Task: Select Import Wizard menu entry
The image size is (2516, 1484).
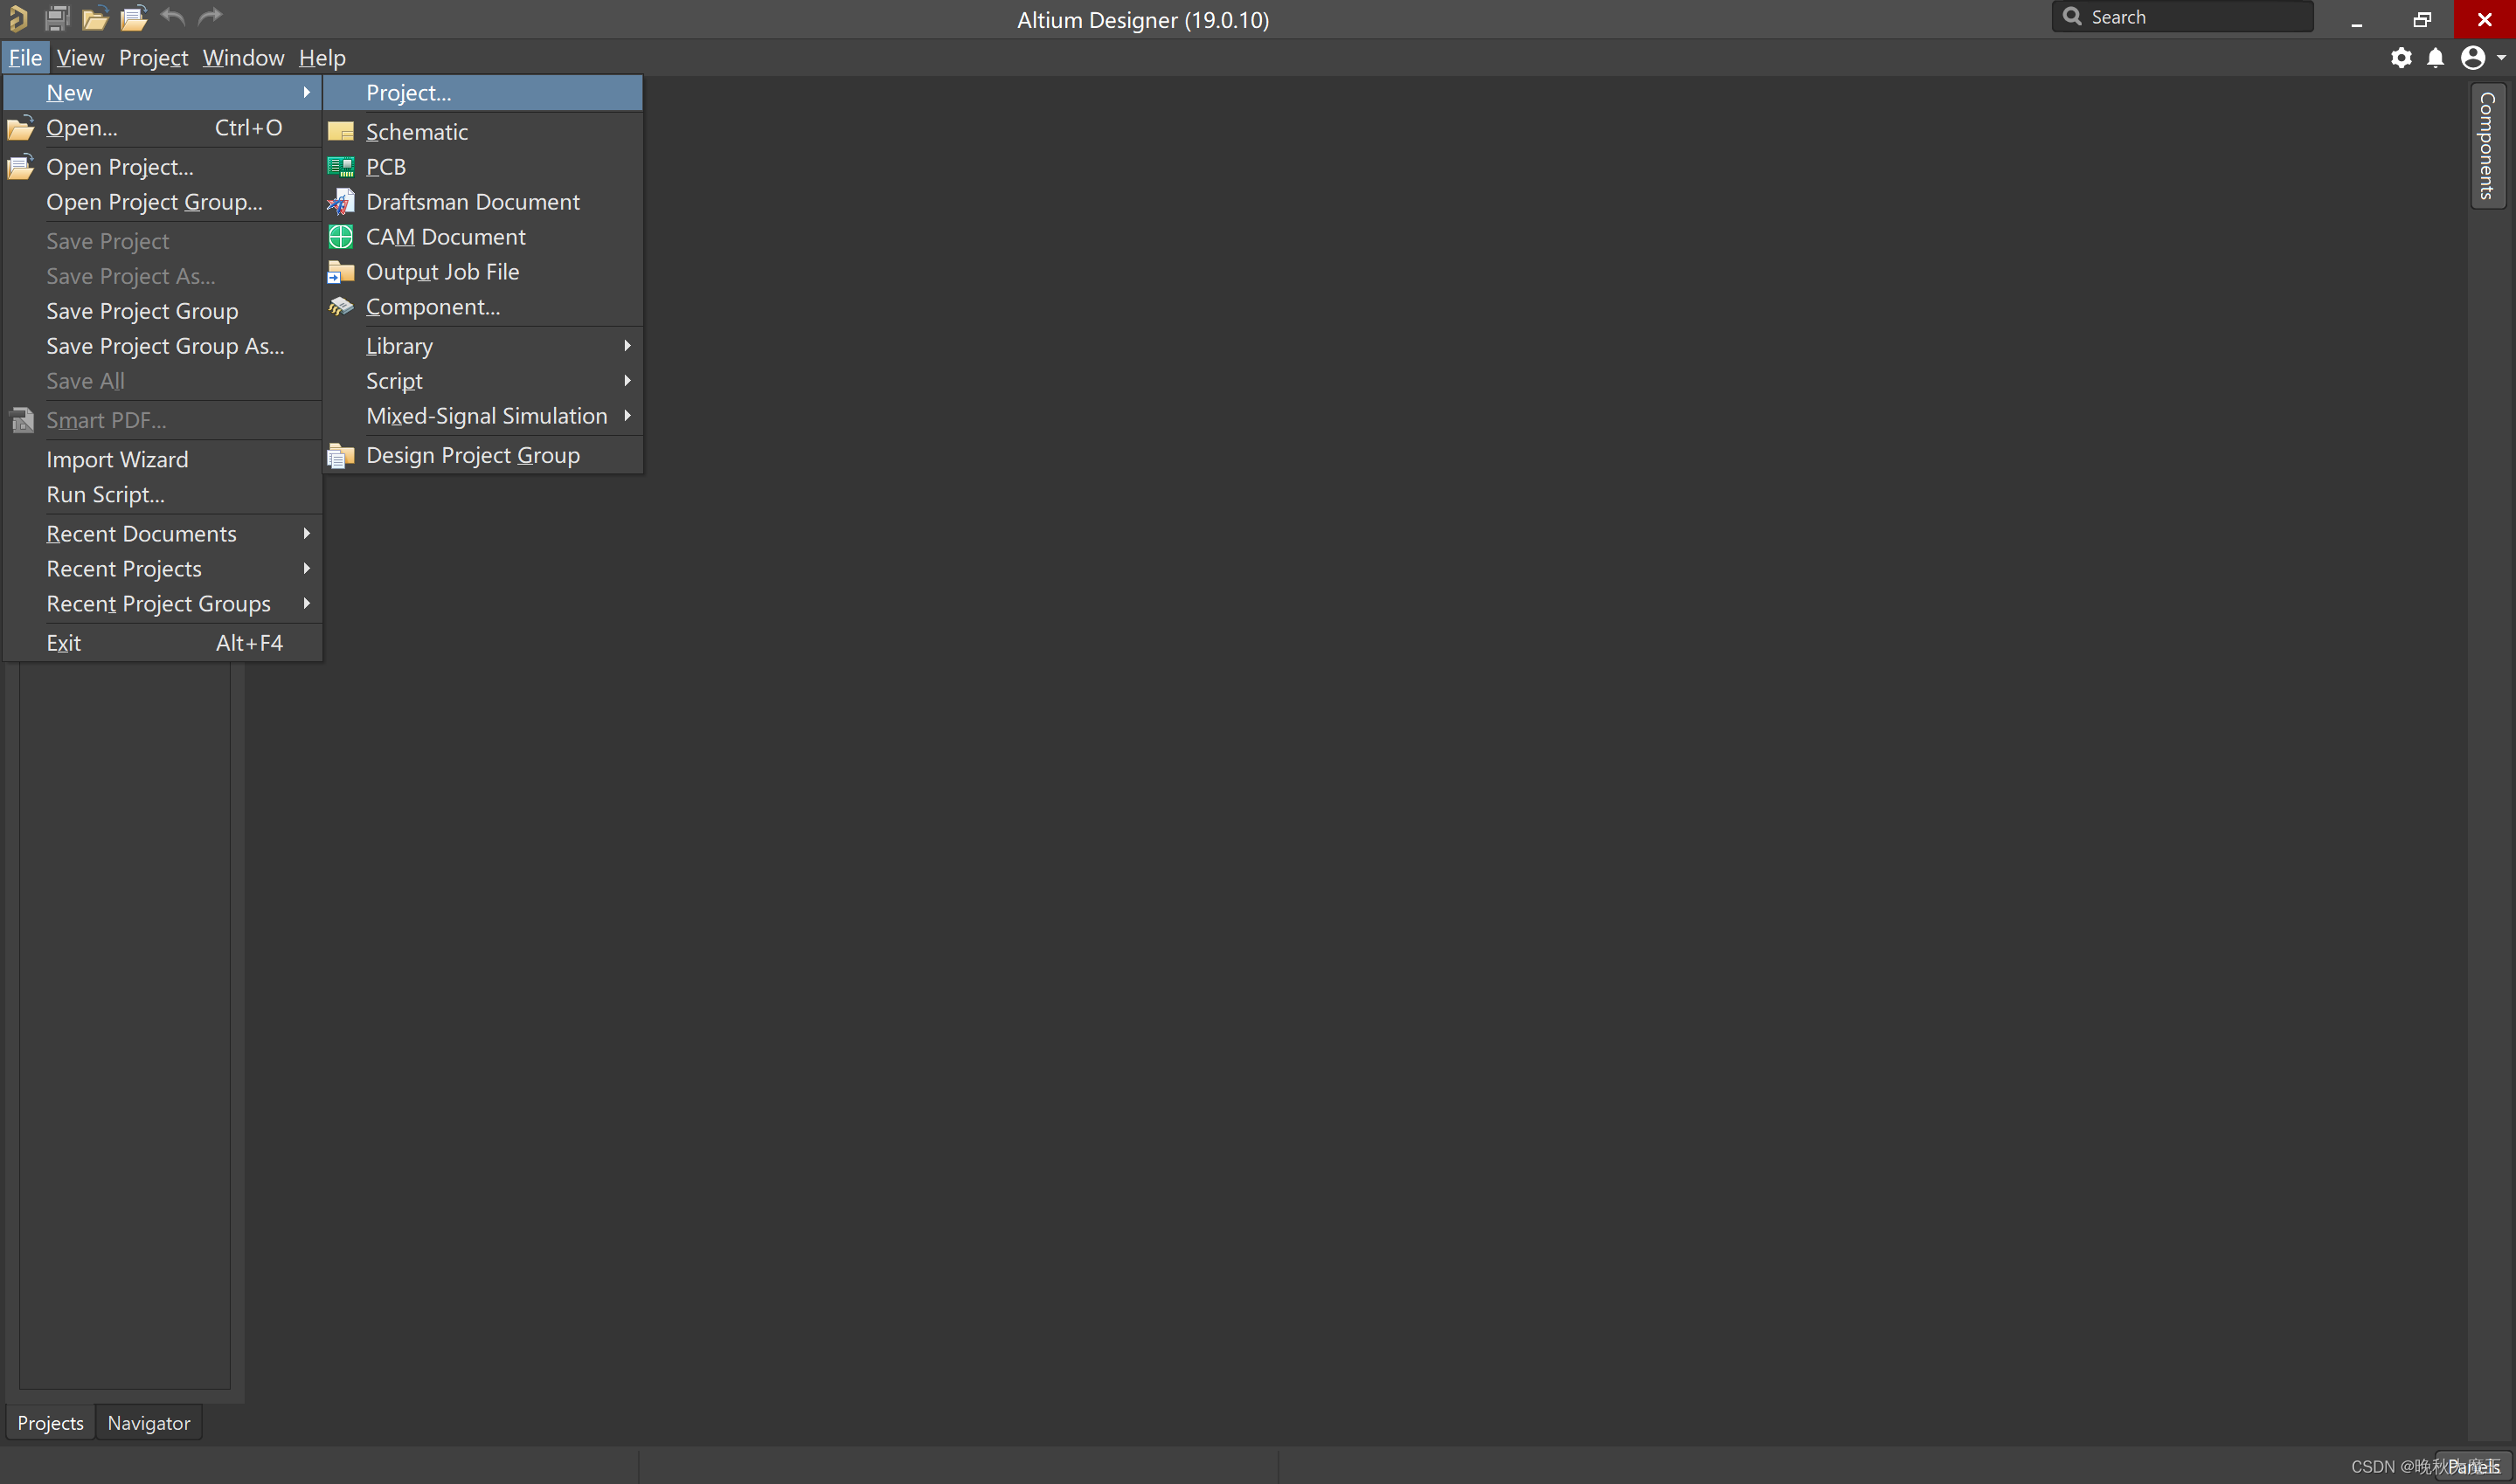Action: pos(117,460)
